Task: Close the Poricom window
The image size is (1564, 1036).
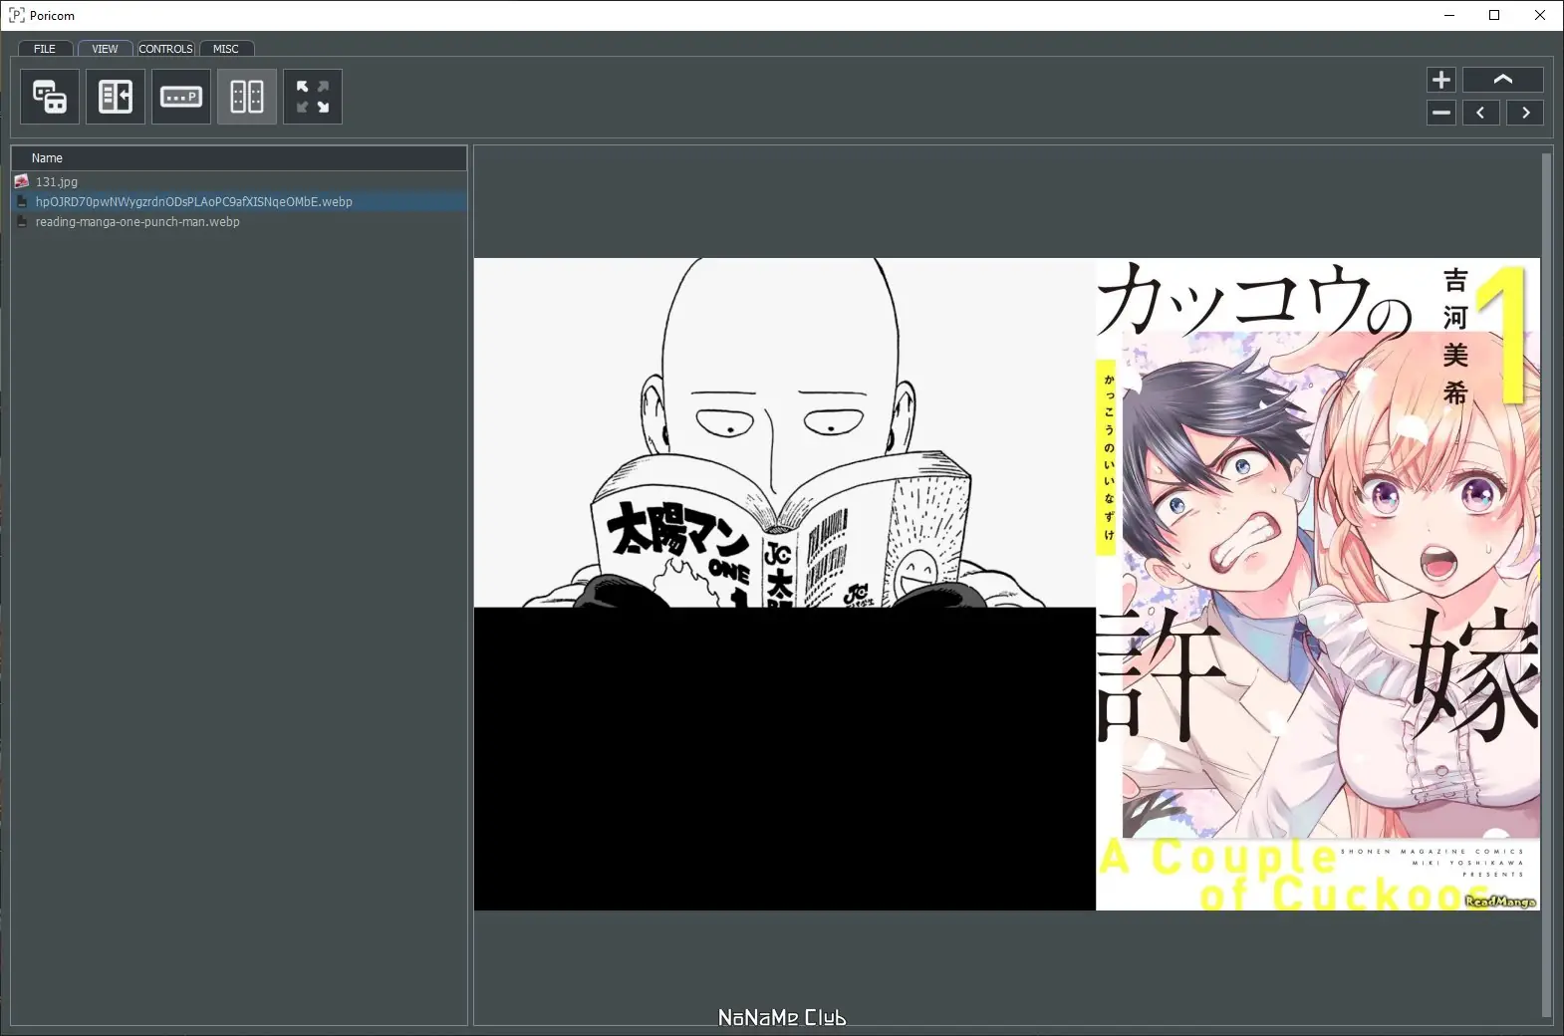Action: [1540, 15]
